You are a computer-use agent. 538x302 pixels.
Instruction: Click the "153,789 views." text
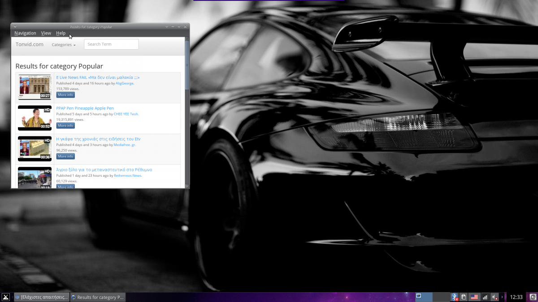click(x=68, y=89)
